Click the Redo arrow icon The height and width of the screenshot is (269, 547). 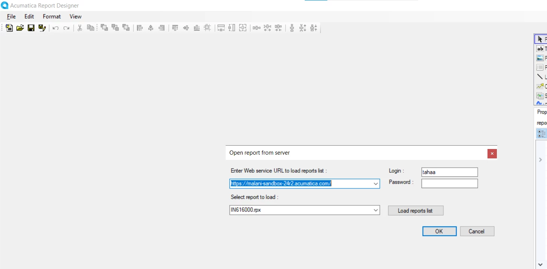(x=66, y=28)
